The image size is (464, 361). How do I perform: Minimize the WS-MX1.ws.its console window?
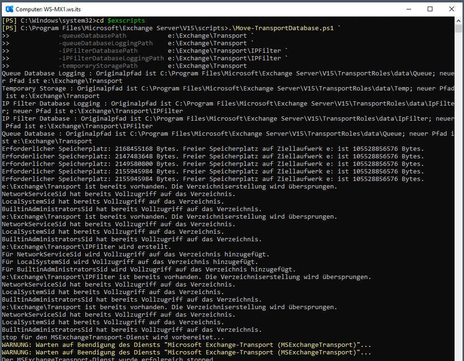point(409,9)
